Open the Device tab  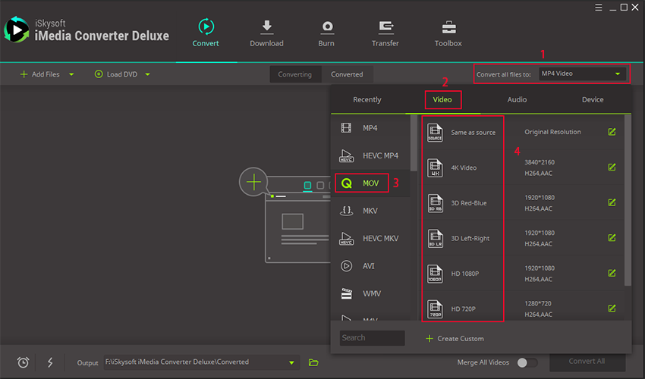(x=593, y=99)
